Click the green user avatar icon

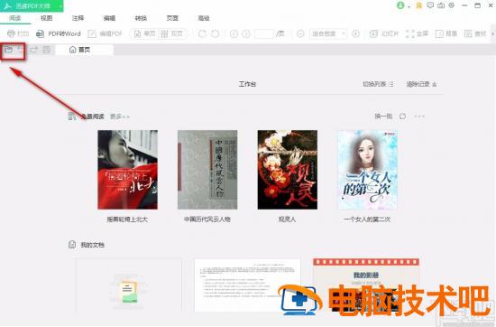coord(400,5)
